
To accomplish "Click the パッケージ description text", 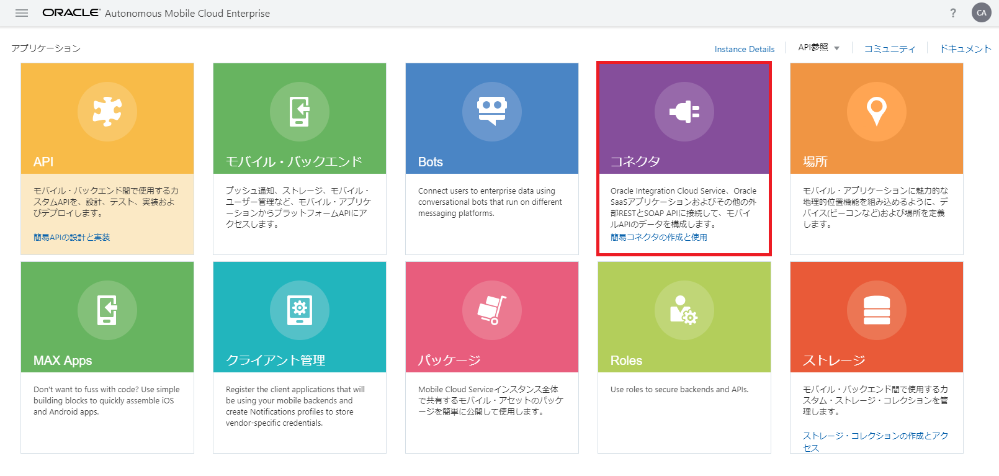I will [x=491, y=401].
